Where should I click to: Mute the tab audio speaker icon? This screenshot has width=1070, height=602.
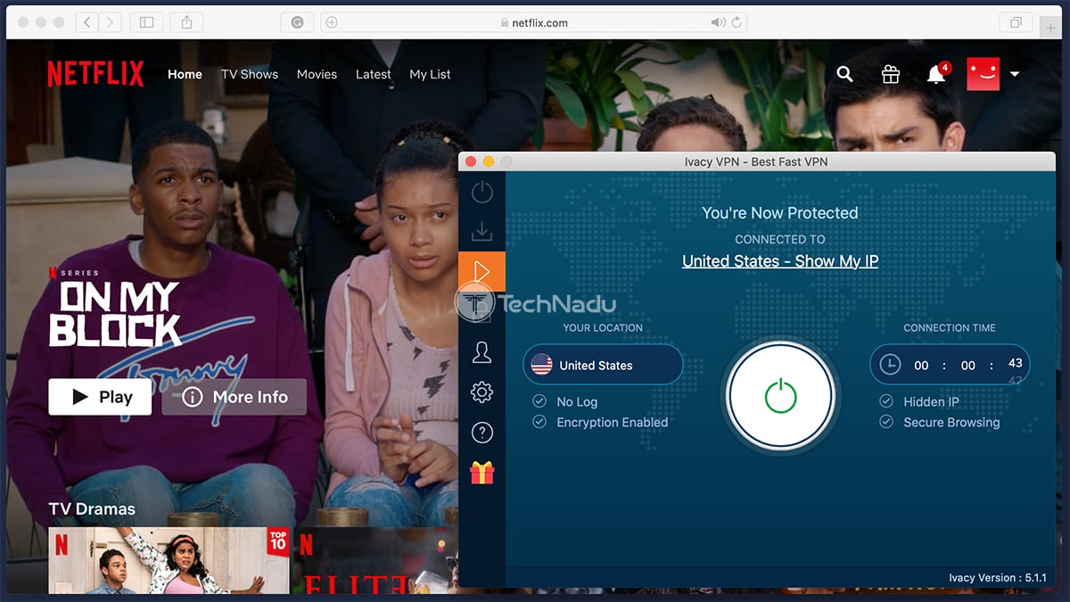click(x=718, y=22)
